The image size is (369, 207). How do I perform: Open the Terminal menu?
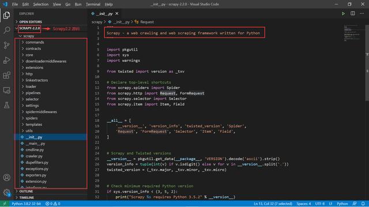(93, 4)
